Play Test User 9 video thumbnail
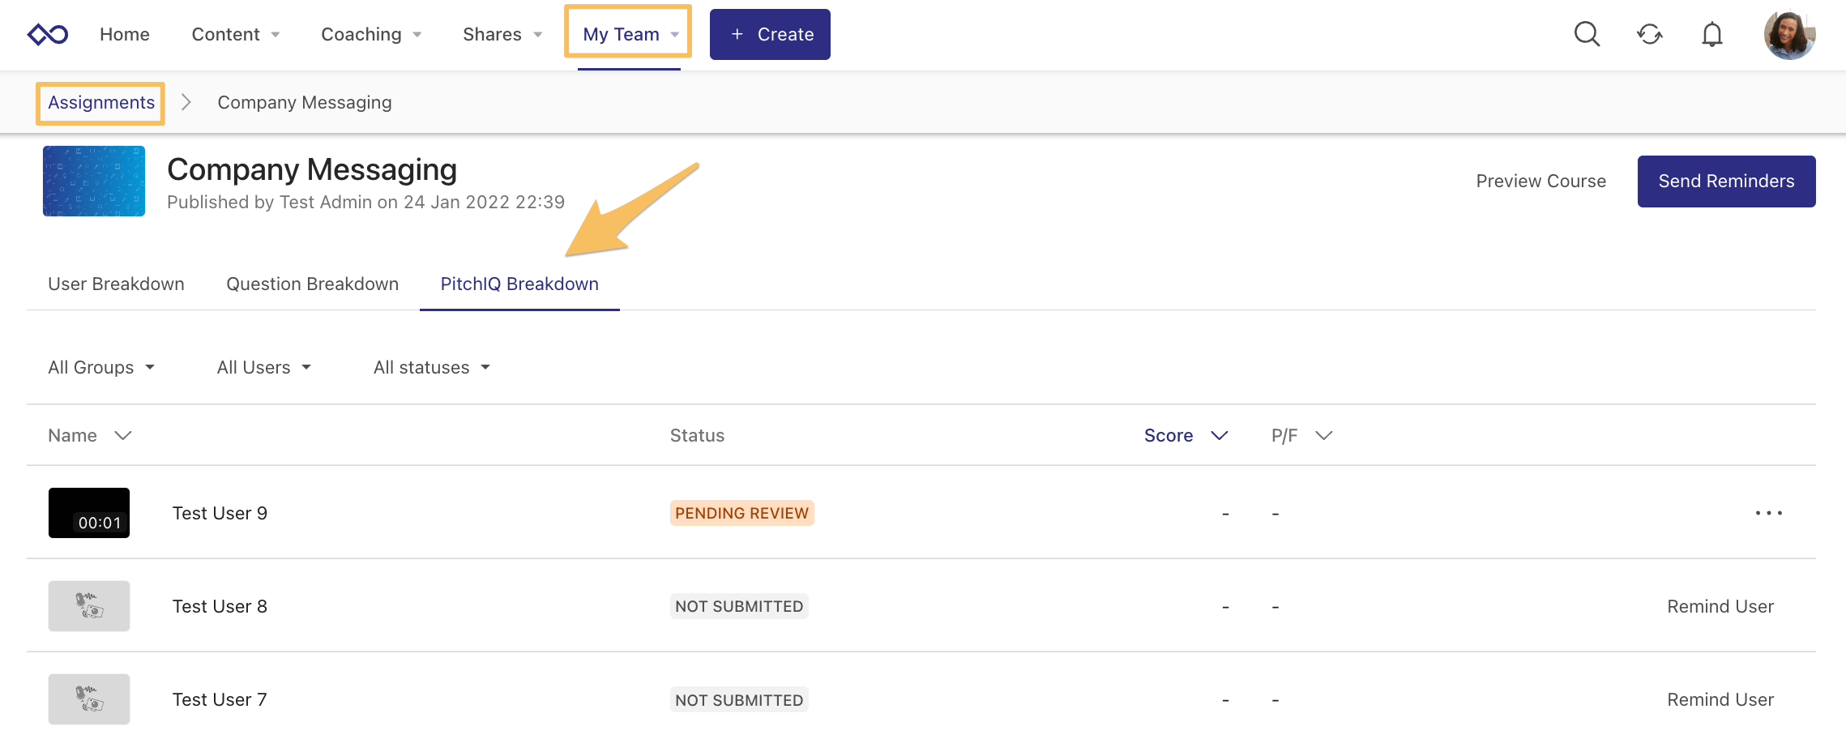1846x739 pixels. pyautogui.click(x=89, y=513)
